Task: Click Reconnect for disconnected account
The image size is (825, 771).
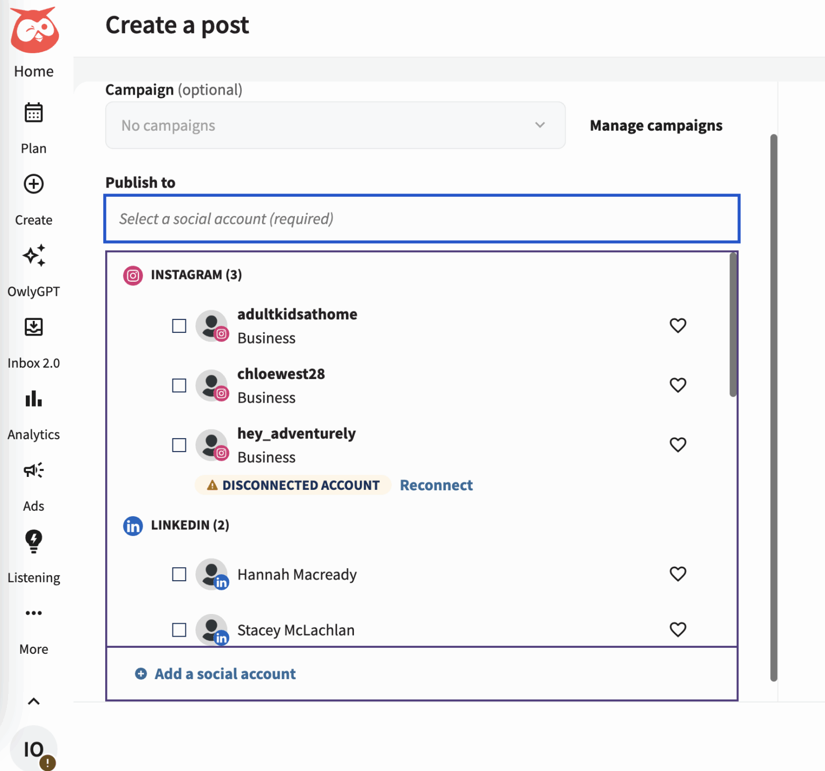Action: (x=436, y=485)
